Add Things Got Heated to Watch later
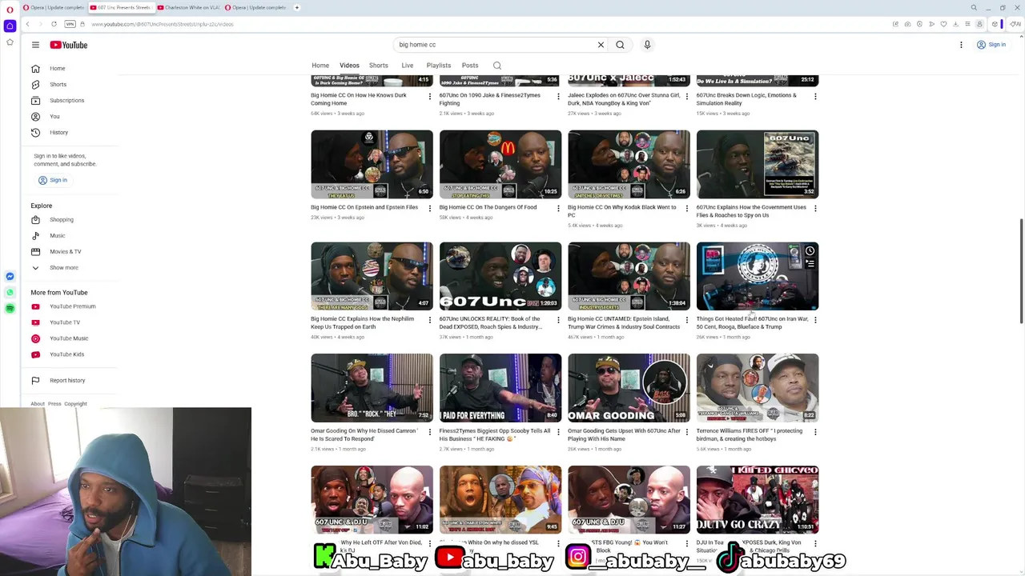The height and width of the screenshot is (576, 1025). 810,251
